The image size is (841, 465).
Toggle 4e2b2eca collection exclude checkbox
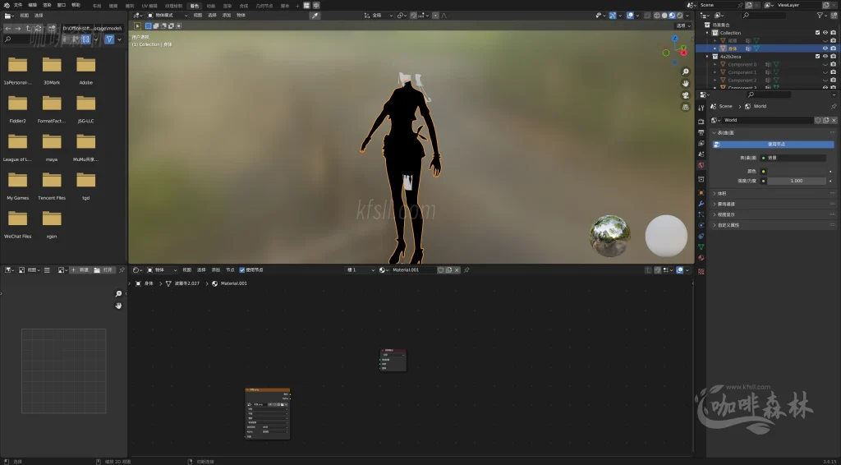pos(817,57)
